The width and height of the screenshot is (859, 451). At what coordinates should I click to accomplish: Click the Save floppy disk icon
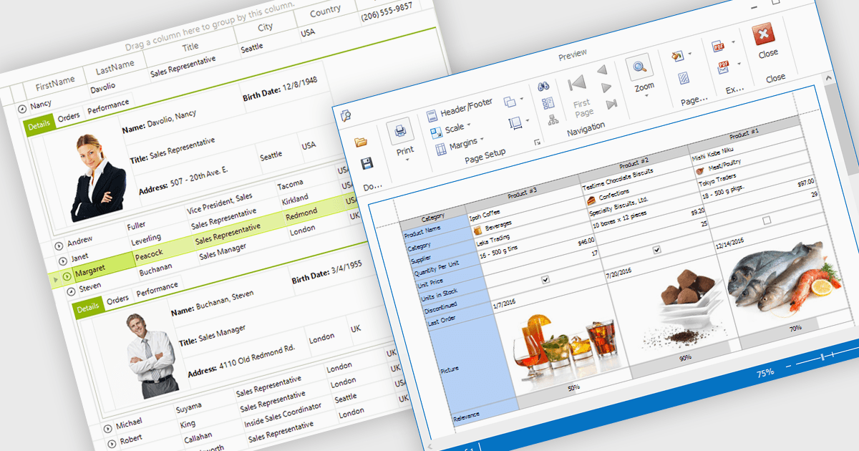coord(367,164)
